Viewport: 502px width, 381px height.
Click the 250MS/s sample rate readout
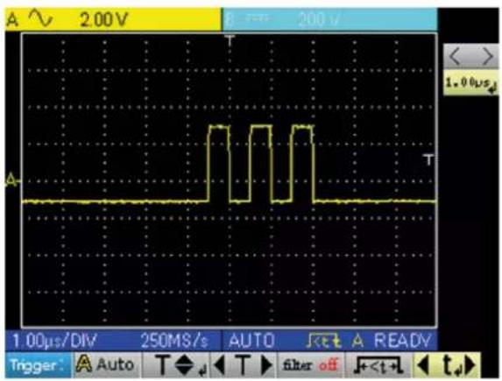tap(175, 341)
